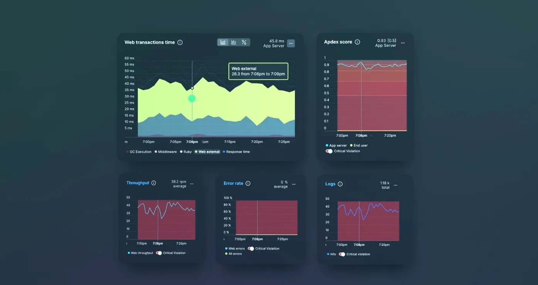
Task: Open the Logs widget title link
Action: [331, 184]
